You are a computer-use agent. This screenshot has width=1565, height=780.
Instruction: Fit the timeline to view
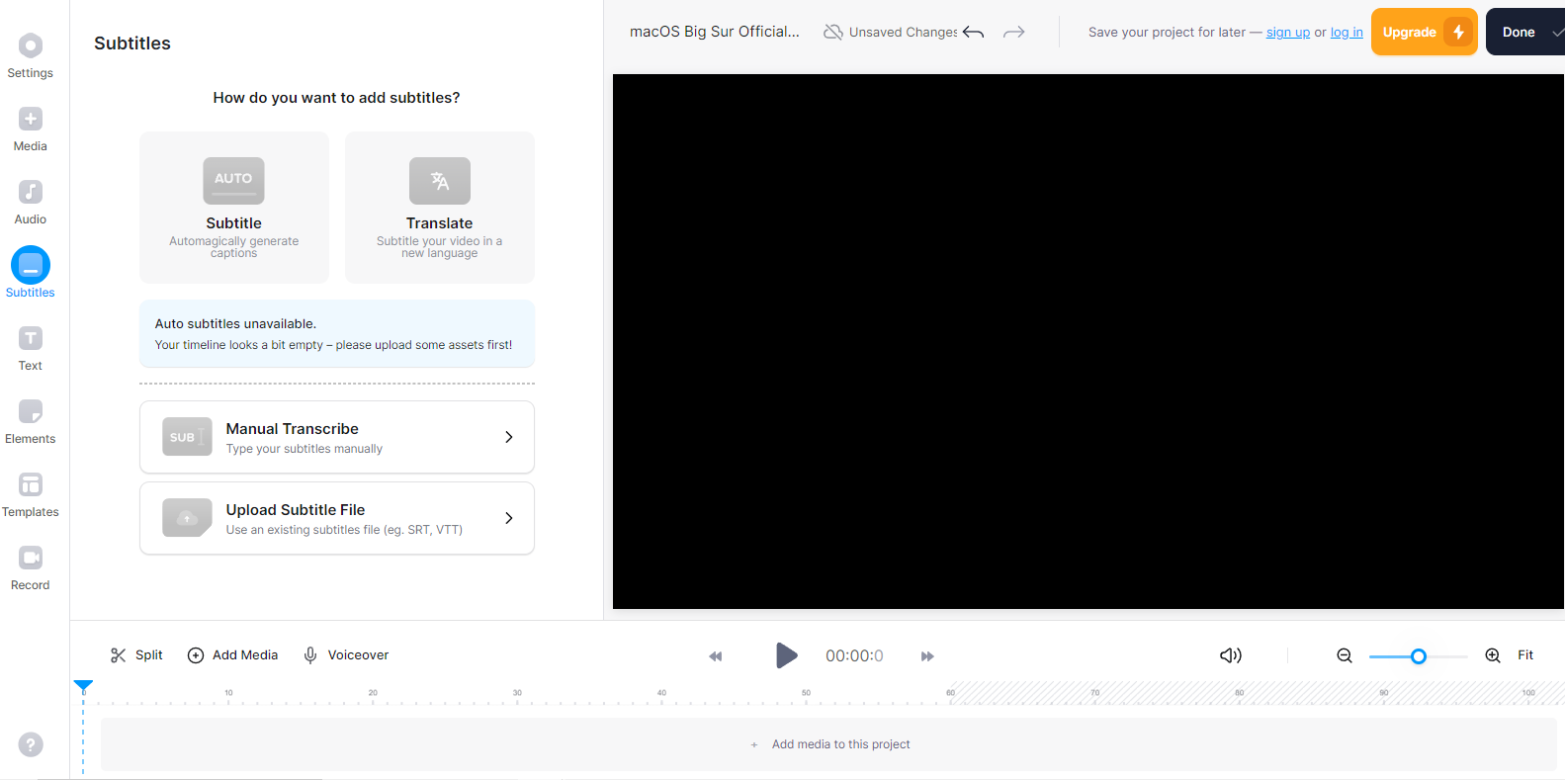tap(1525, 655)
